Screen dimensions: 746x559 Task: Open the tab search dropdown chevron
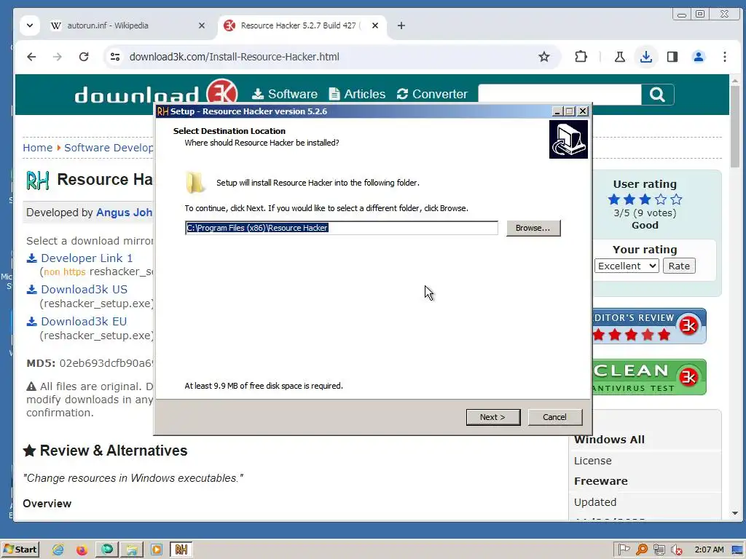pyautogui.click(x=29, y=25)
